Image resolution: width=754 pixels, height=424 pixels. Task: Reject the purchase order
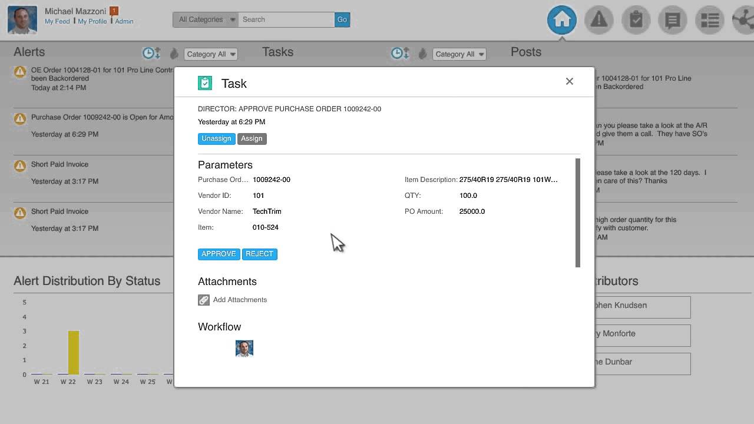click(259, 254)
